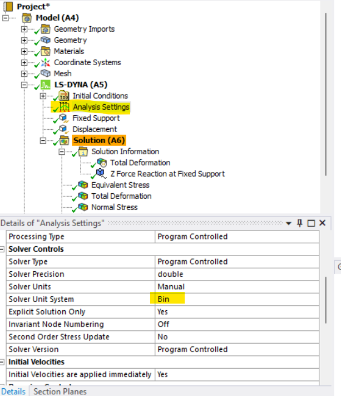Open the Details panel dropdown arrow

pyautogui.click(x=289, y=223)
